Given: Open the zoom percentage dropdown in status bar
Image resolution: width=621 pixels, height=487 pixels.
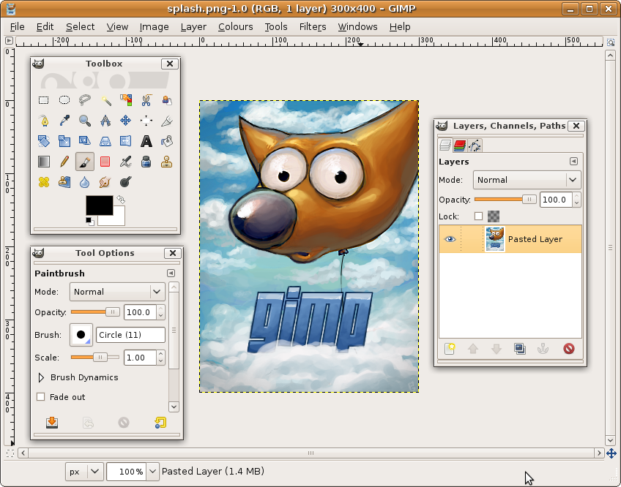Looking at the screenshot, I should click(x=153, y=472).
